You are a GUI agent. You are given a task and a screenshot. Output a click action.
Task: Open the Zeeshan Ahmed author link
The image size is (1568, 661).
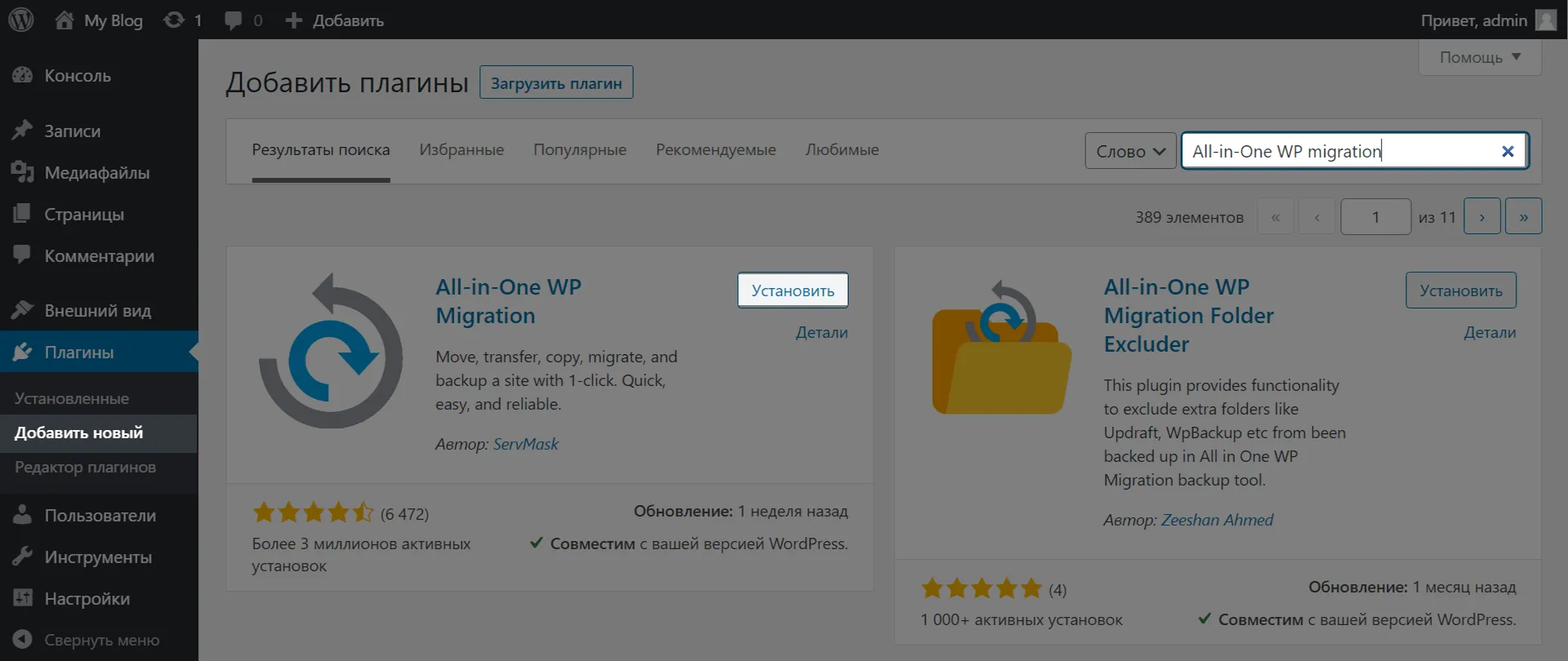[x=1217, y=520]
